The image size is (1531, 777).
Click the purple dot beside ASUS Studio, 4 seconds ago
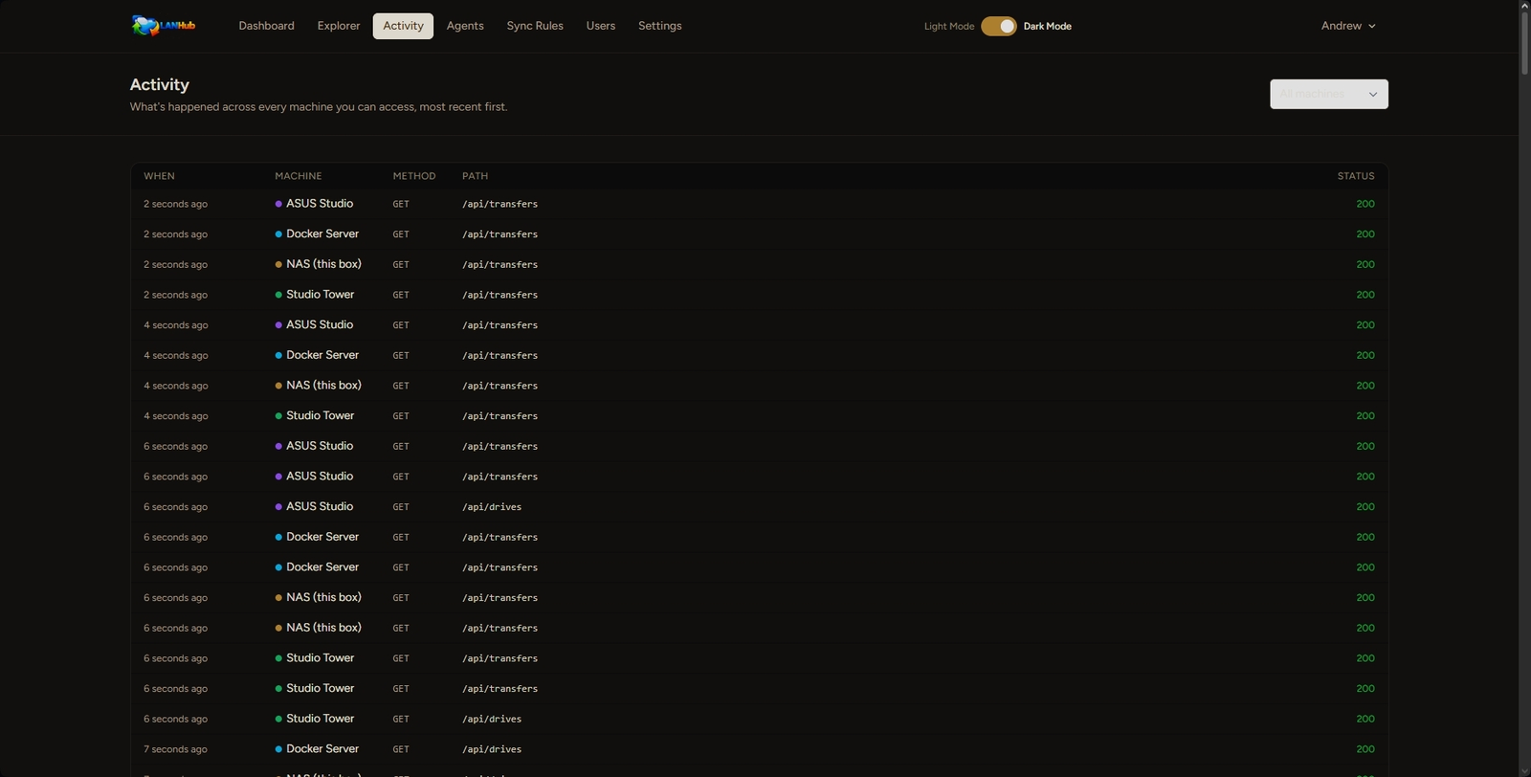[278, 325]
